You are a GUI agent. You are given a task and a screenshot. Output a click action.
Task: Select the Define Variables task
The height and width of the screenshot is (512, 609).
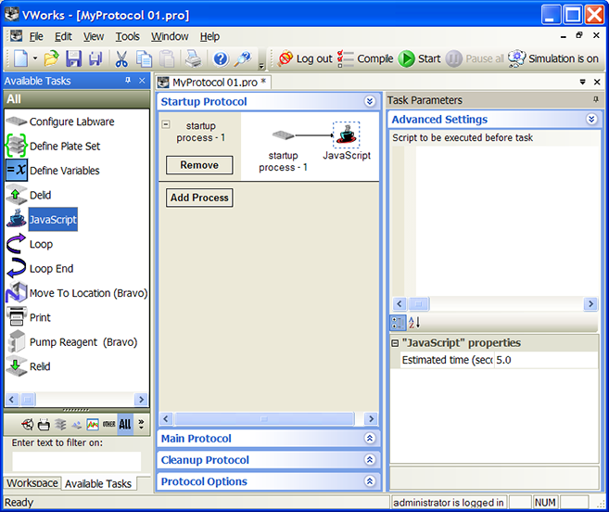pyautogui.click(x=64, y=171)
